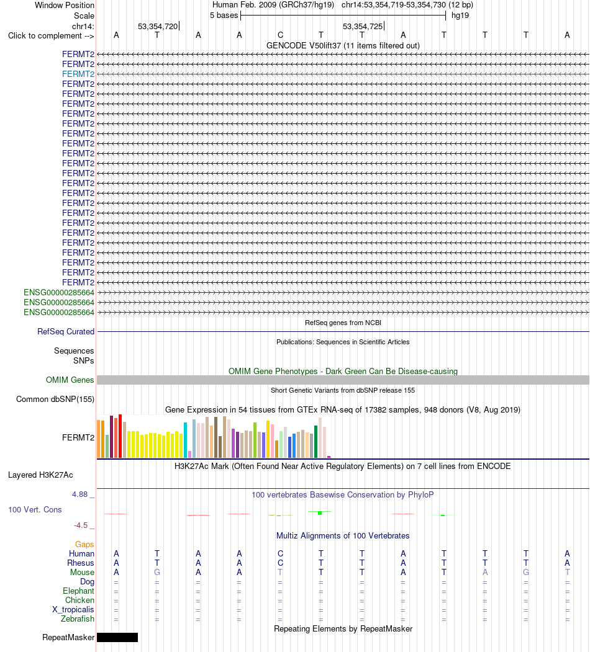Select the Dog alignment row label
This screenshot has height=652, width=590.
87,581
